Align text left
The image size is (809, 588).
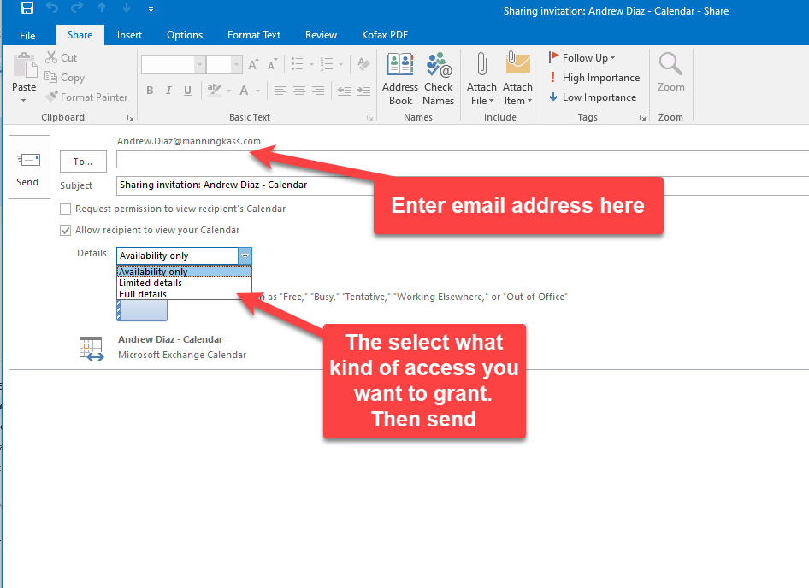(280, 91)
